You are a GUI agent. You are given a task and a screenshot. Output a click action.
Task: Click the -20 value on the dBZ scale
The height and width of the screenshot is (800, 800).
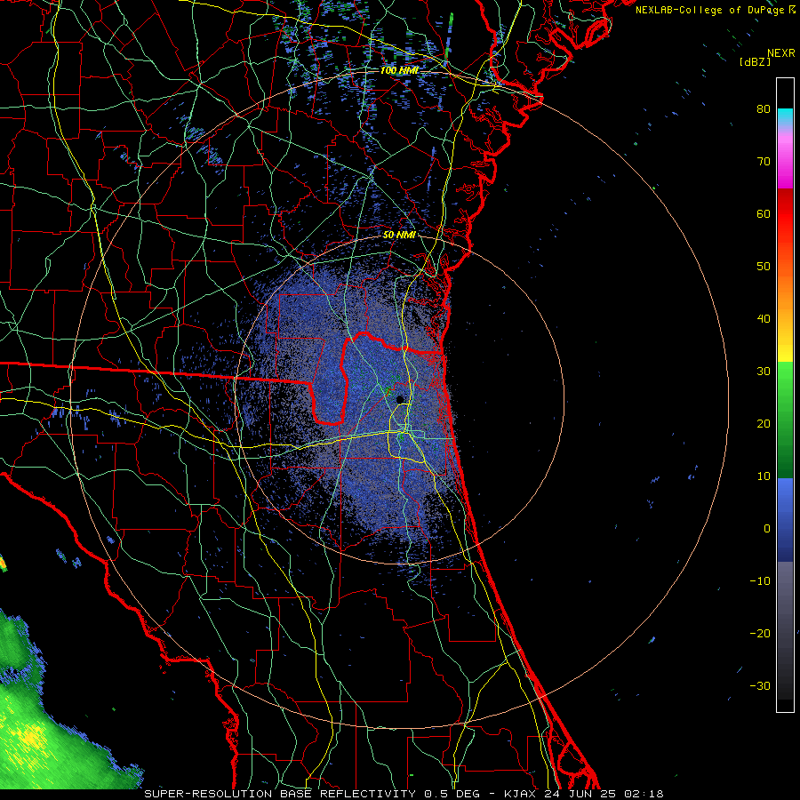click(x=760, y=633)
